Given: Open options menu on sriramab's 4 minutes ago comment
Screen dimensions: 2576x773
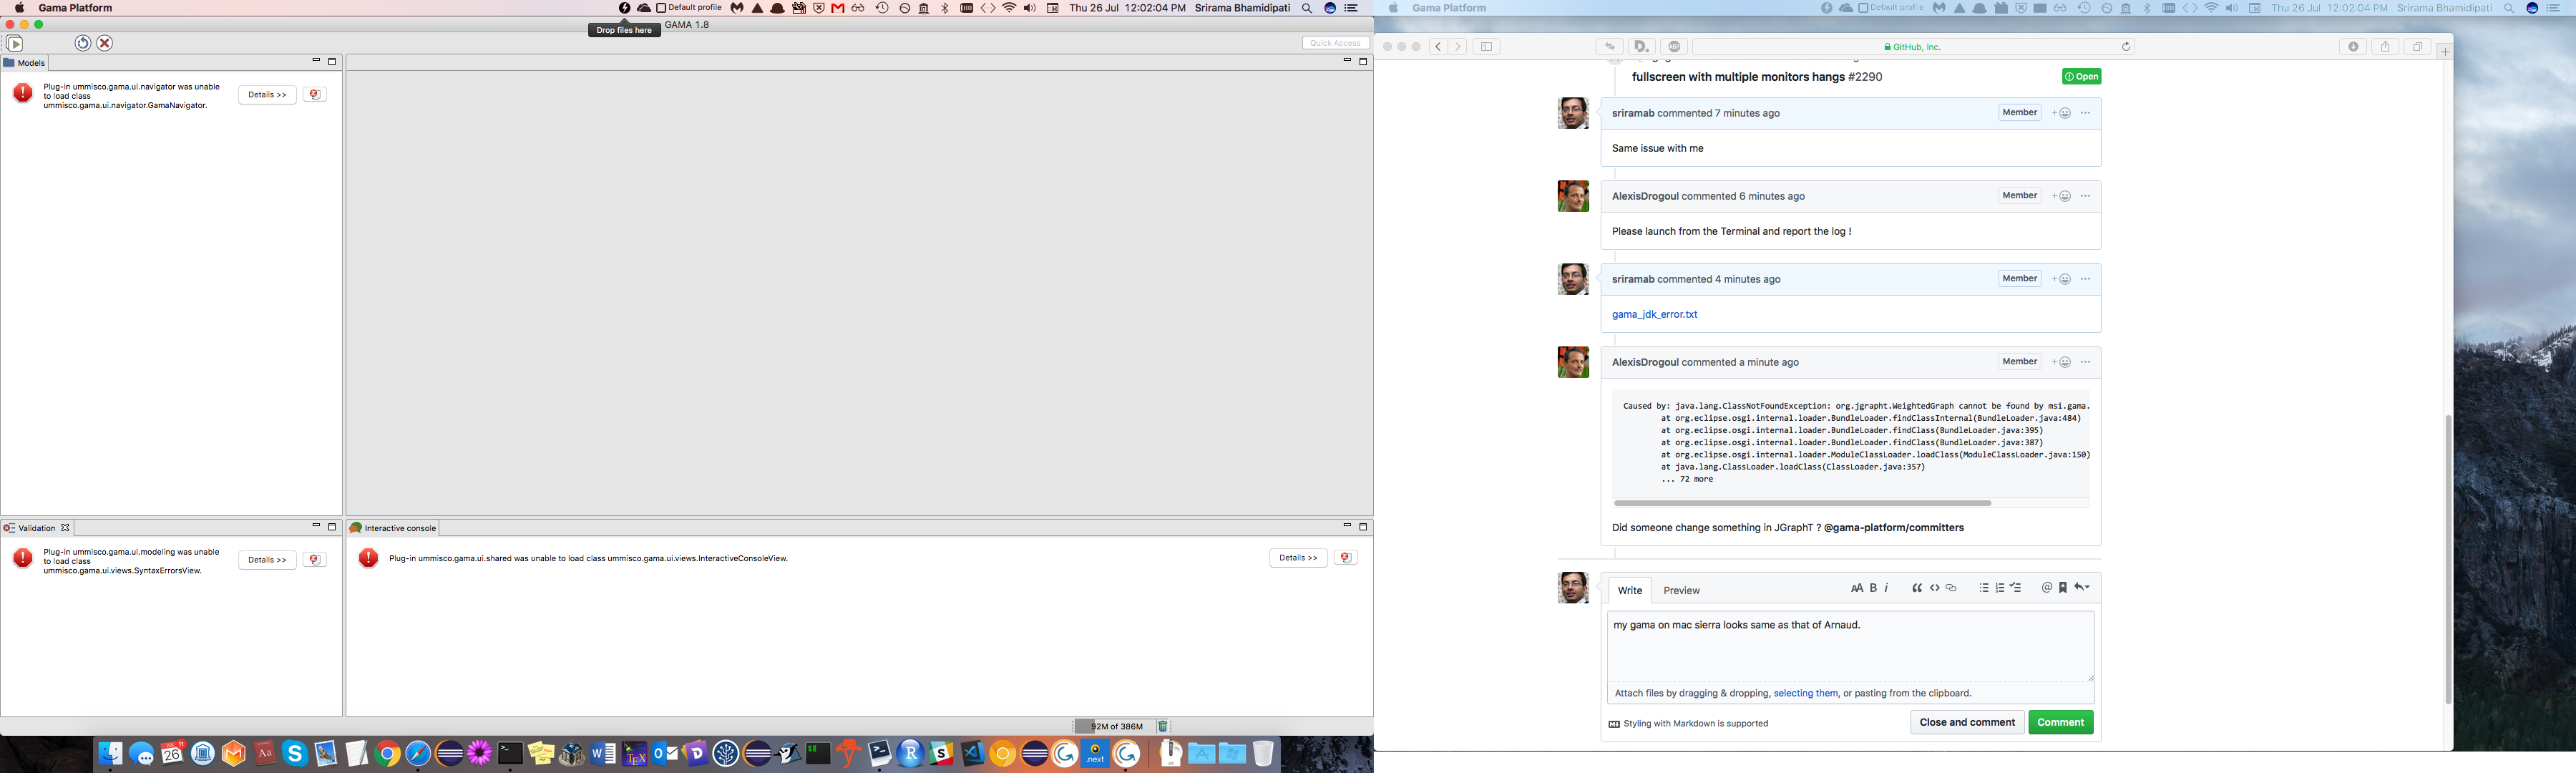Looking at the screenshot, I should [x=2085, y=279].
